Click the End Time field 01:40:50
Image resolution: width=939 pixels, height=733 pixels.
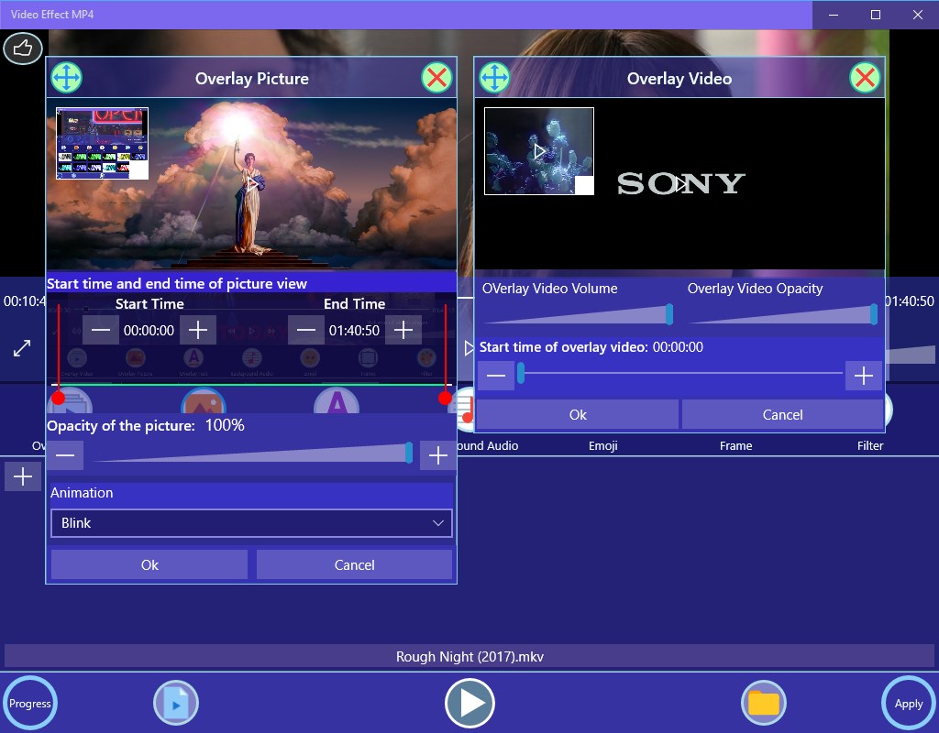click(355, 330)
